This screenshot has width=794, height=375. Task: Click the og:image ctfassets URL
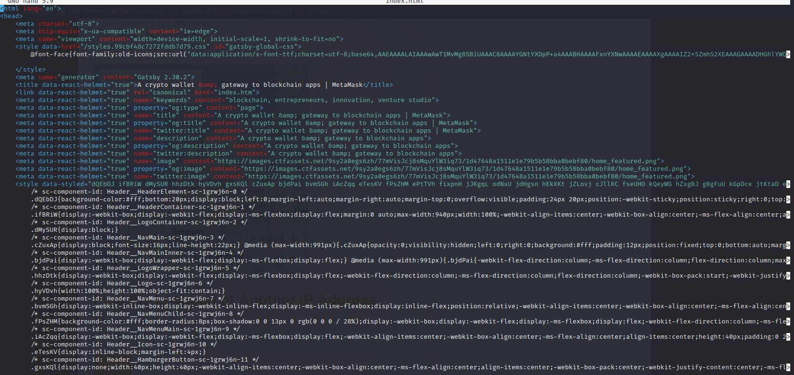click(x=450, y=169)
